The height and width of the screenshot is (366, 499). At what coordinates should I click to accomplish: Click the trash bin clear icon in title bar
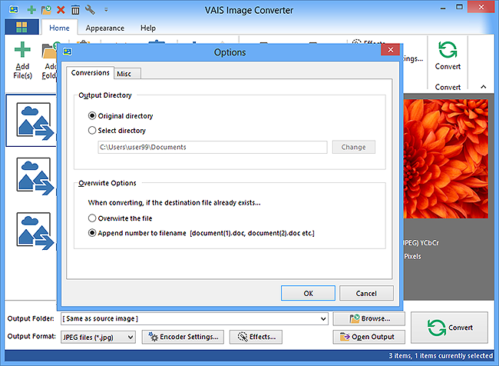(x=75, y=10)
